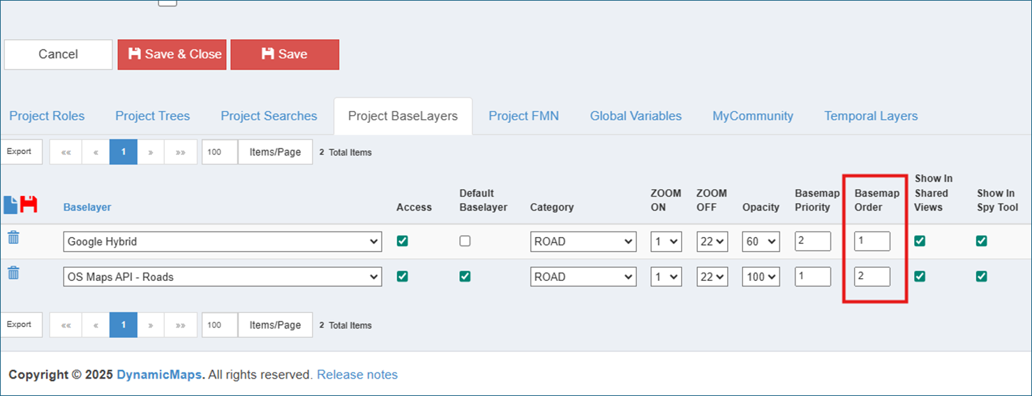The height and width of the screenshot is (396, 1032).
Task: Enable Default Baselayer for Google Hybrid
Action: click(465, 241)
